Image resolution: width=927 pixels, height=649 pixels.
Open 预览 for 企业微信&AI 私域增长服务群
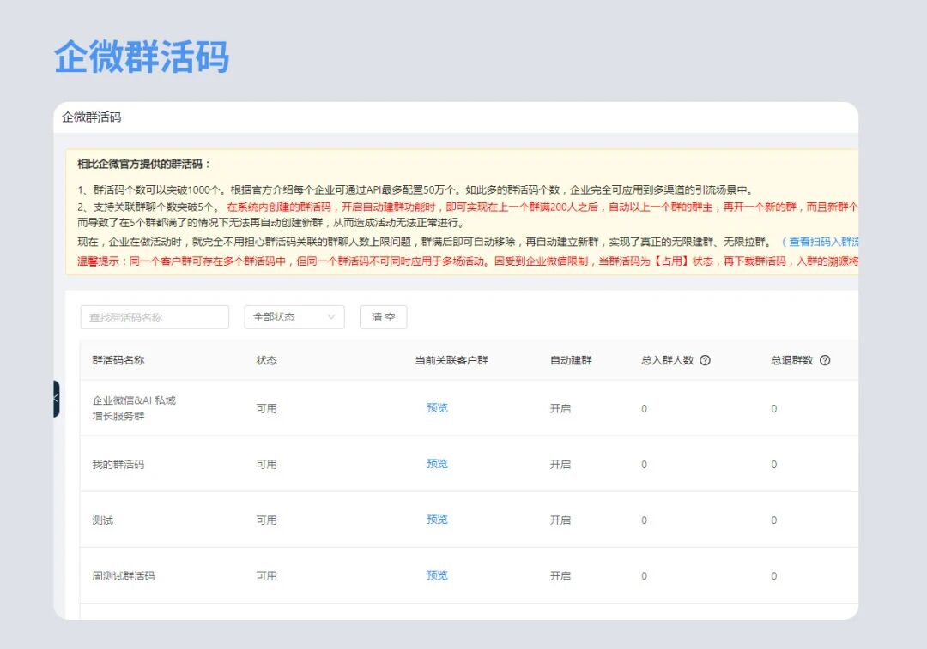point(437,408)
